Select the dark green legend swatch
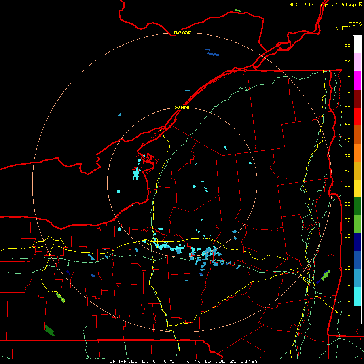Image resolution: width=364 pixels, height=364 pixels. (x=357, y=206)
